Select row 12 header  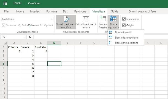4,93
